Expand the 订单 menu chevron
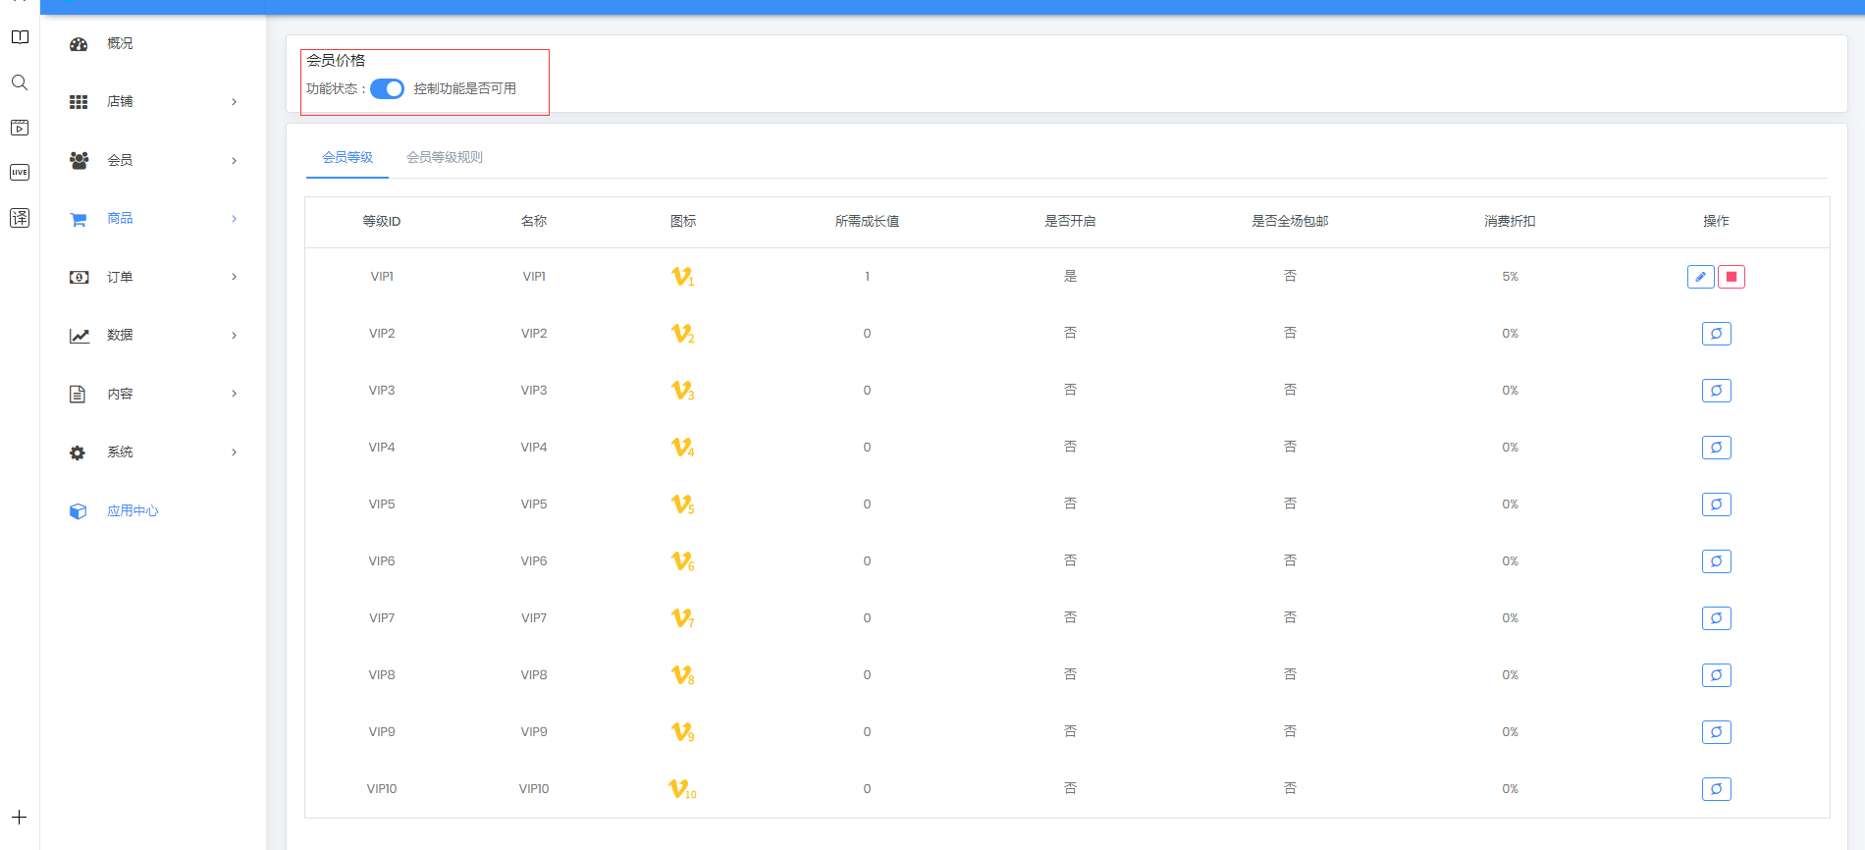The image size is (1865, 850). pyautogui.click(x=234, y=277)
